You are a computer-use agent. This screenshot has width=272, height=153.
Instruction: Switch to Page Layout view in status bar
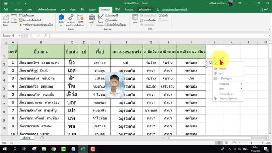[227, 143]
